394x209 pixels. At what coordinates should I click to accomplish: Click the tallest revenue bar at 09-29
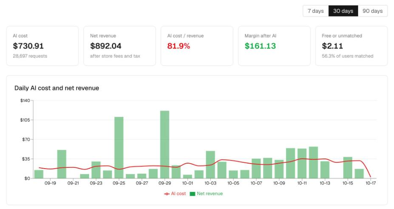click(165, 144)
